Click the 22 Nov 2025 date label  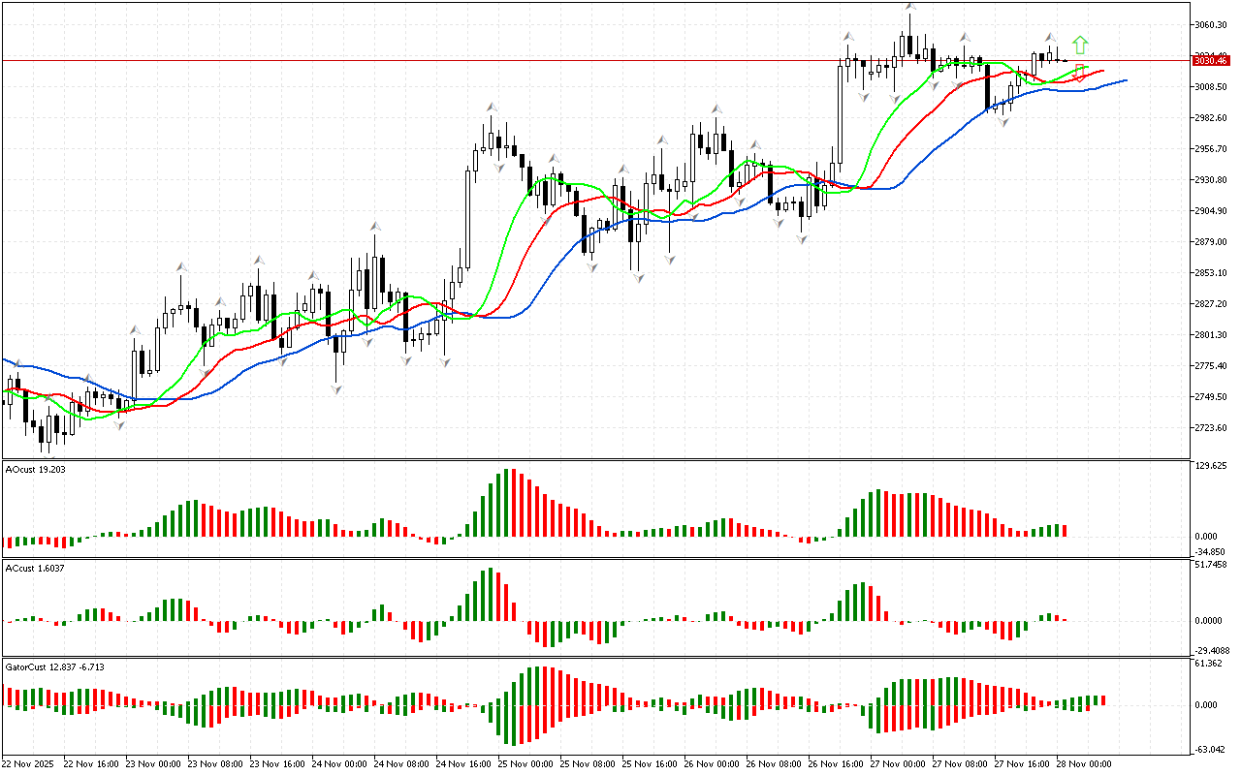[x=30, y=764]
